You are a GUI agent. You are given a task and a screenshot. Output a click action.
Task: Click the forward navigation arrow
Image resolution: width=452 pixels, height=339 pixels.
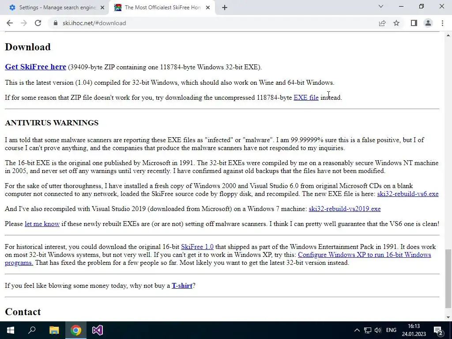tap(24, 23)
